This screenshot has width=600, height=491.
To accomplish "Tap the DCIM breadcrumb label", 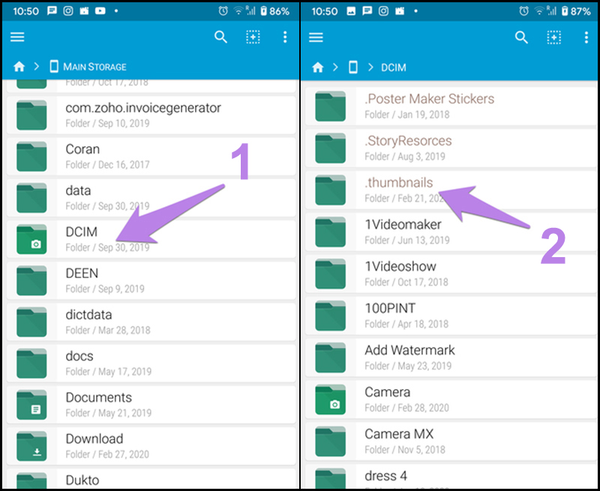I will pos(393,67).
